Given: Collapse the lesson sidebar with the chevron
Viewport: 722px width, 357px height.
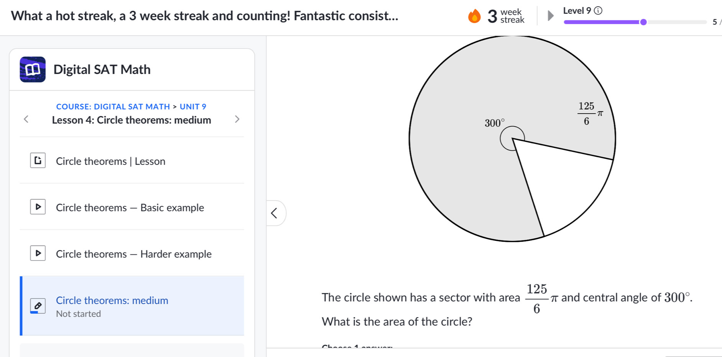Looking at the screenshot, I should pos(275,213).
